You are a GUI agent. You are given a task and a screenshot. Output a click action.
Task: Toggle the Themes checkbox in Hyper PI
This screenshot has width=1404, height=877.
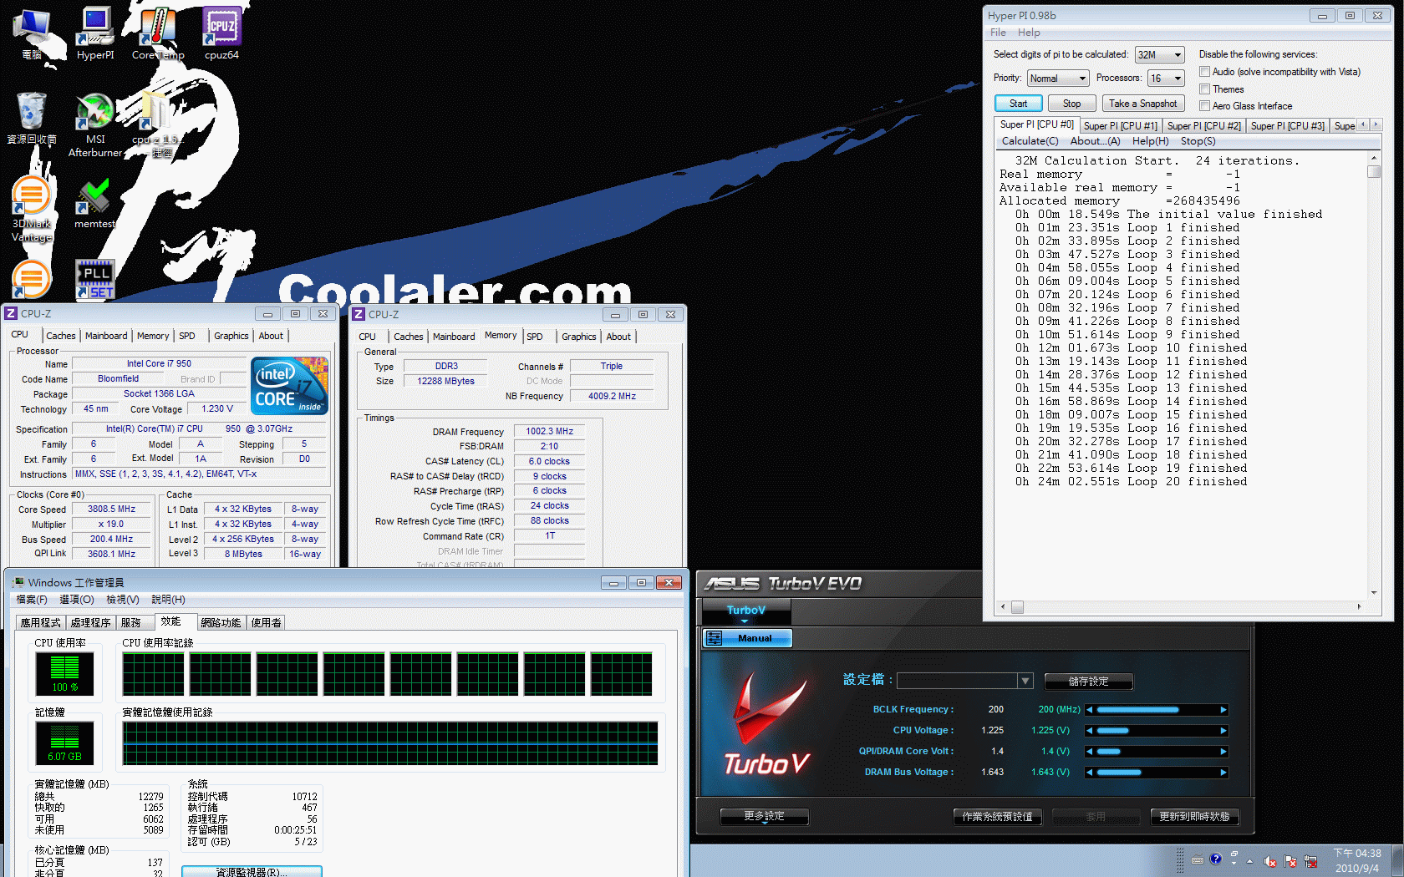(x=1204, y=89)
